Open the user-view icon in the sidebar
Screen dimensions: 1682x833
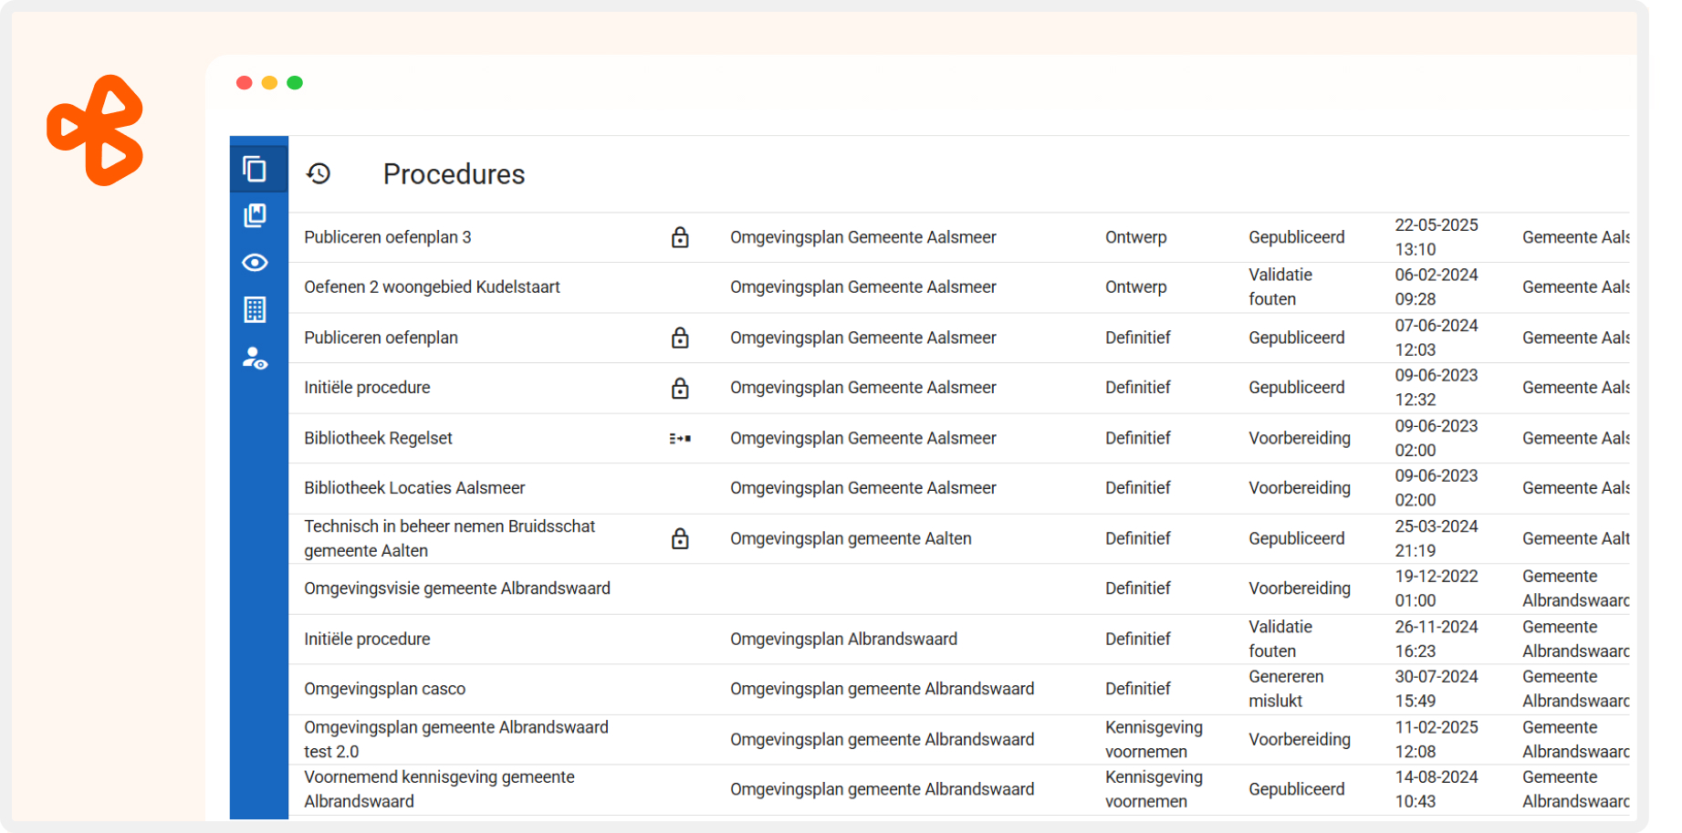coord(256,358)
